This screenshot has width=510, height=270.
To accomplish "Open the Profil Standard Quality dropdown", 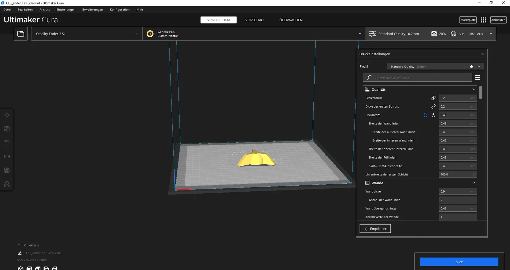I will click(435, 67).
